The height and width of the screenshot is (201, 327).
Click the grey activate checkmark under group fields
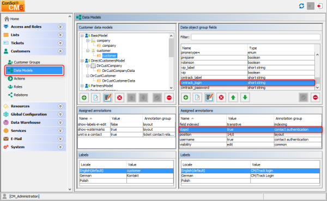click(x=304, y=98)
